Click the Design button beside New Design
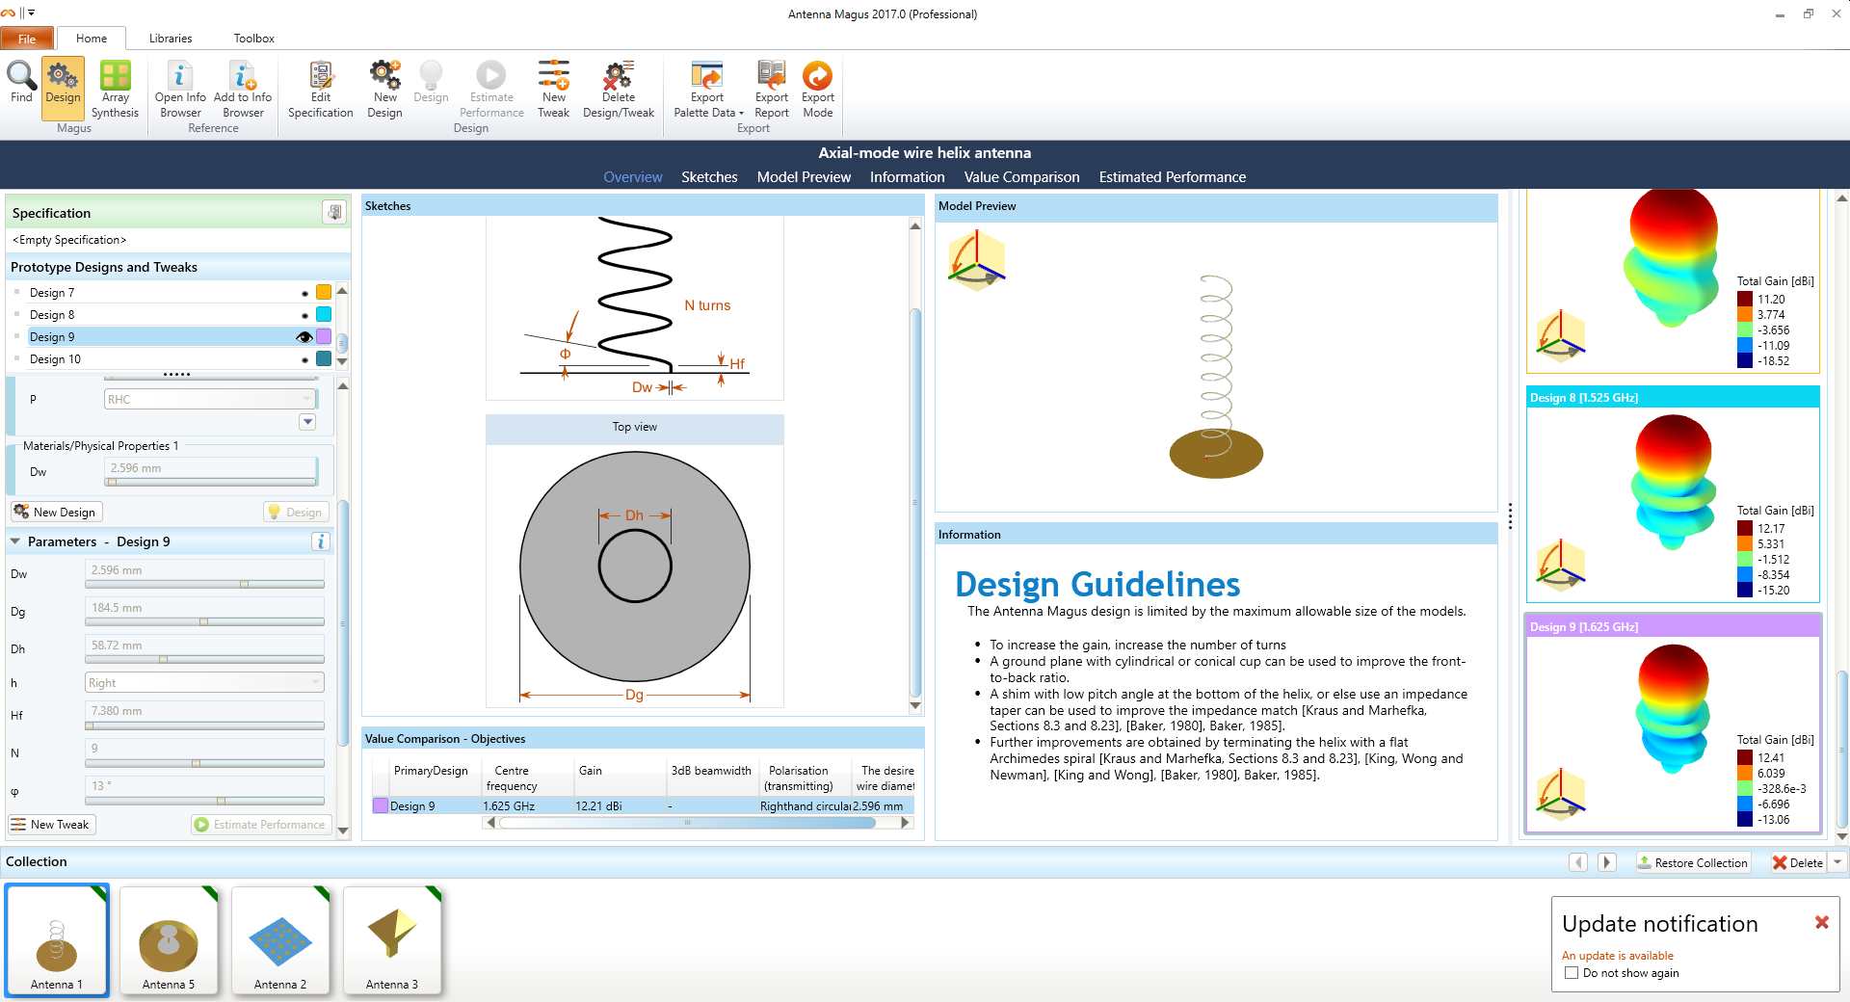 point(296,512)
